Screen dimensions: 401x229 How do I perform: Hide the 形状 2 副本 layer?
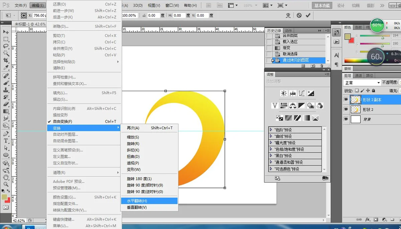[346, 99]
